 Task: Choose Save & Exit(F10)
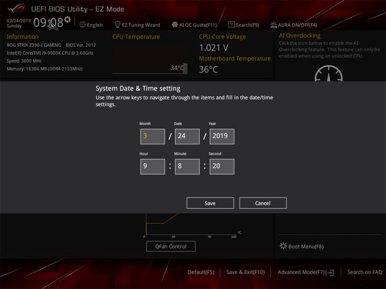point(246,272)
